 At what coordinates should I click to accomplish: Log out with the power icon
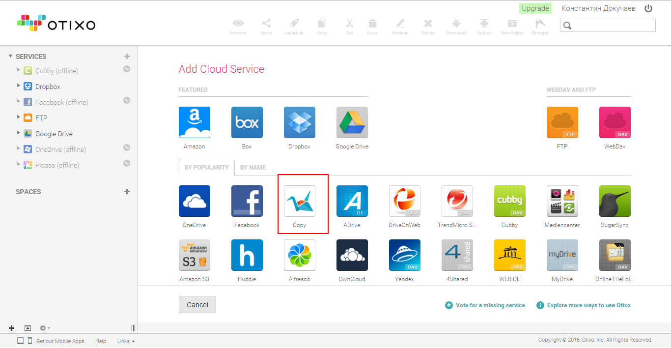pyautogui.click(x=648, y=8)
